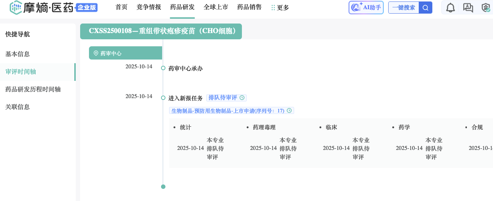This screenshot has width=493, height=201.
Task: Open the 全球上市 menu
Action: 216,7
